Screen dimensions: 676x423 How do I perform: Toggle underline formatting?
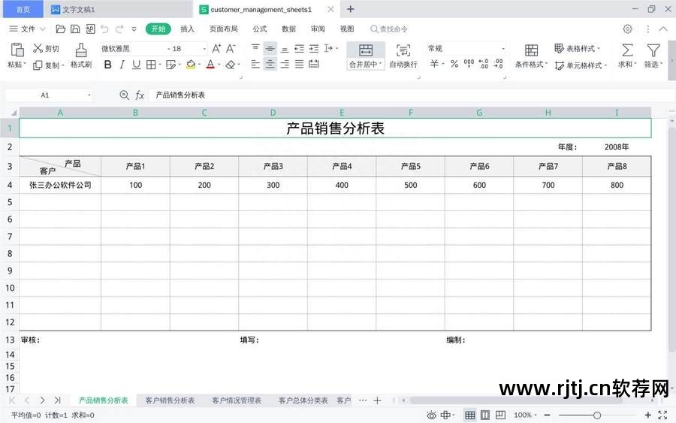tap(136, 65)
